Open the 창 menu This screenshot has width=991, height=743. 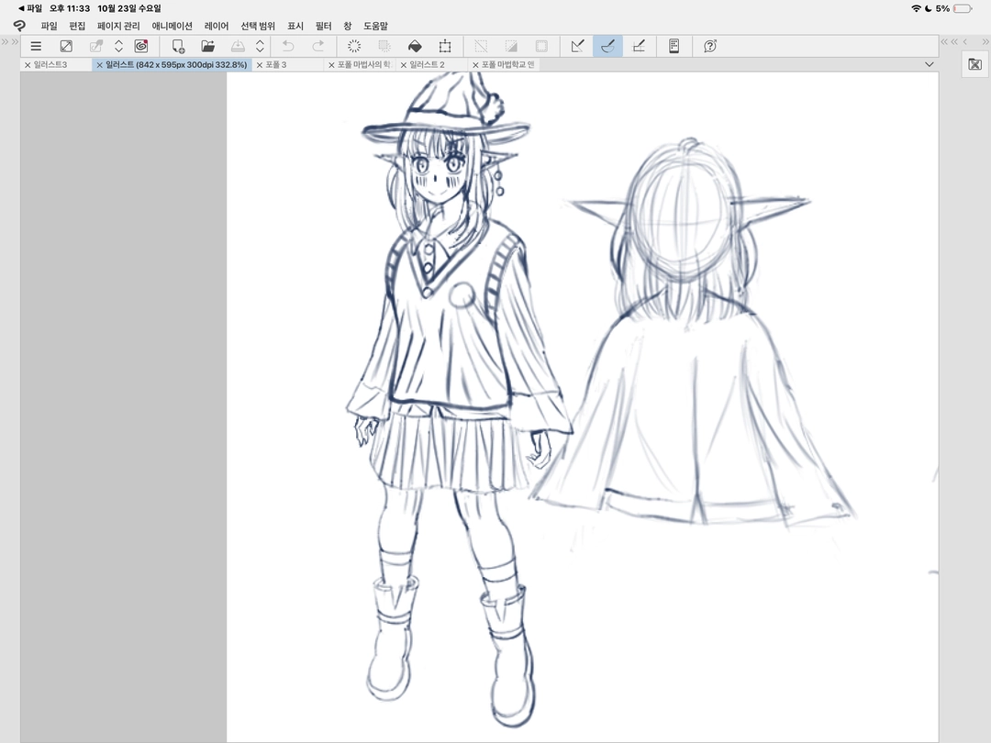(x=347, y=26)
